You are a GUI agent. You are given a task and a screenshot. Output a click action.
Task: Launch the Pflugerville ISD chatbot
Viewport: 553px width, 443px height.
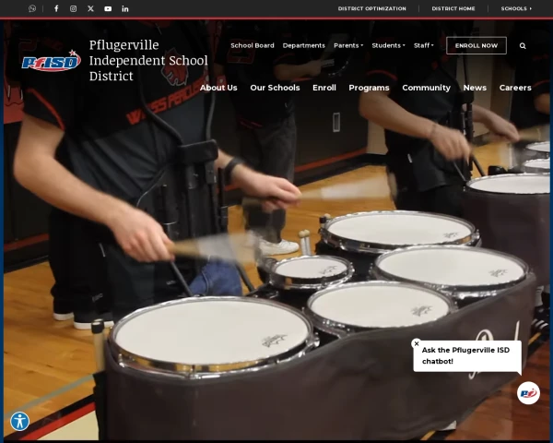coord(528,393)
